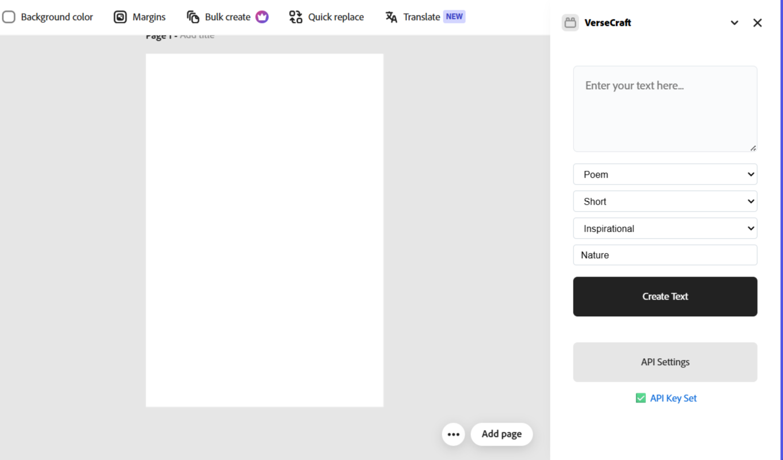This screenshot has height=460, width=783.
Task: Toggle the Background color checkbox
Action: coord(9,17)
